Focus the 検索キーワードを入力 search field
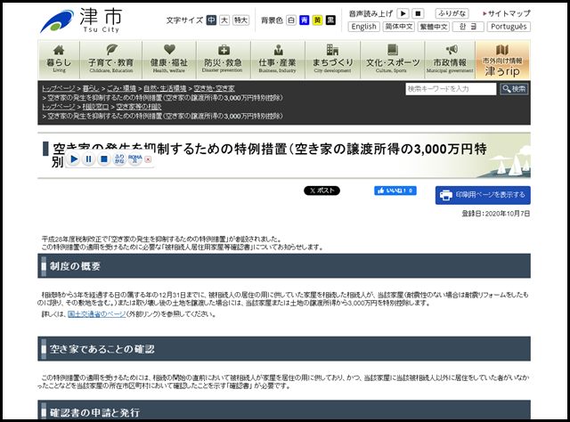The width and height of the screenshot is (570, 422). point(451,89)
